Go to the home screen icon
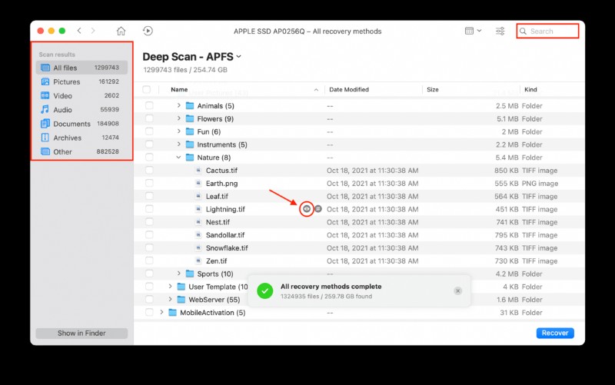Screen dimensions: 615x385 121,31
